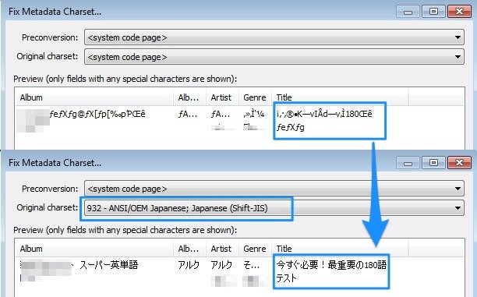Click Genre column header in lower preview

(255, 249)
